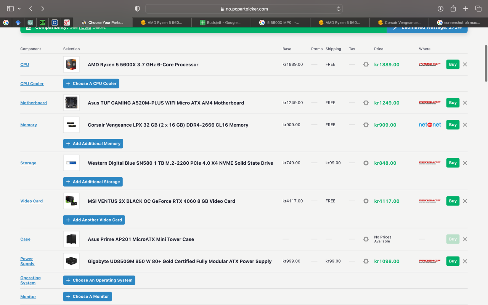Click the privacy shield icon beside address bar
This screenshot has width=488, height=305.
(138, 8)
